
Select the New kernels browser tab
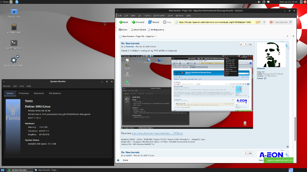[138, 36]
